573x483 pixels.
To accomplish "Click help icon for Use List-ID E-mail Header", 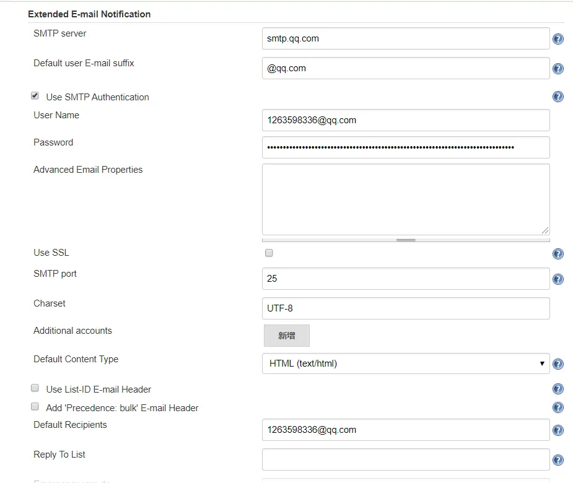I will (558, 389).
